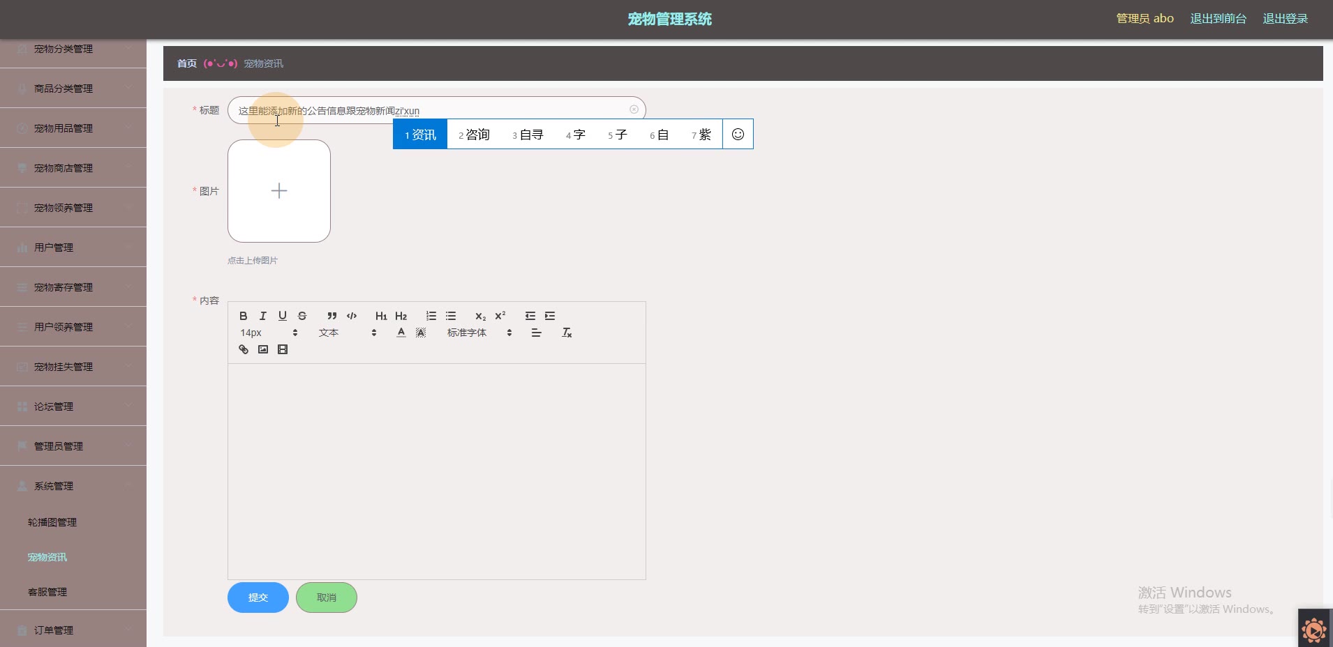Click the 退出登录 logout link
This screenshot has width=1333, height=647.
[1285, 19]
